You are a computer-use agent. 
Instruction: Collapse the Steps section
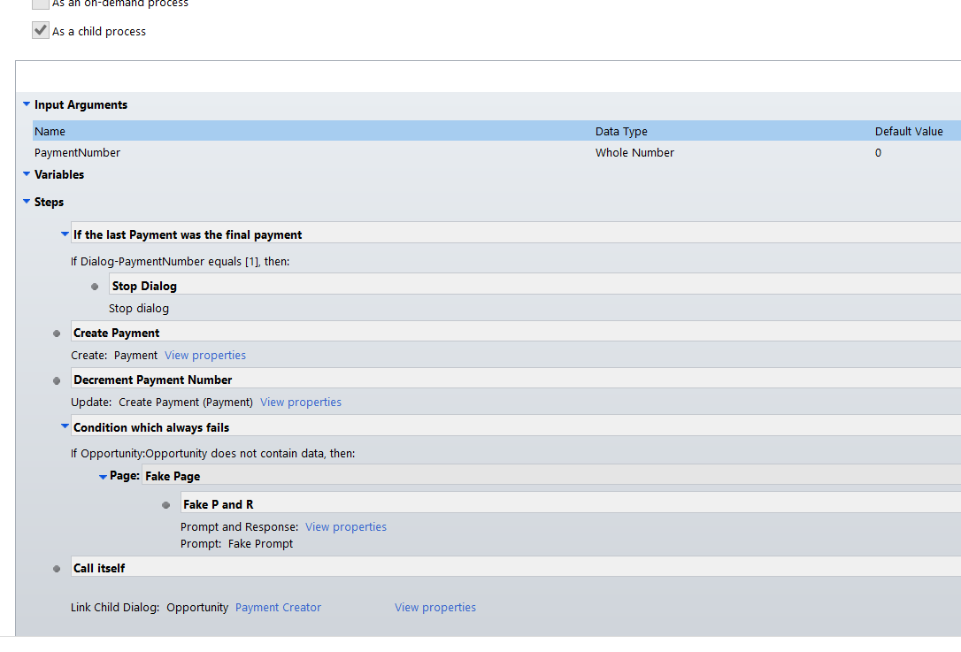coord(27,202)
